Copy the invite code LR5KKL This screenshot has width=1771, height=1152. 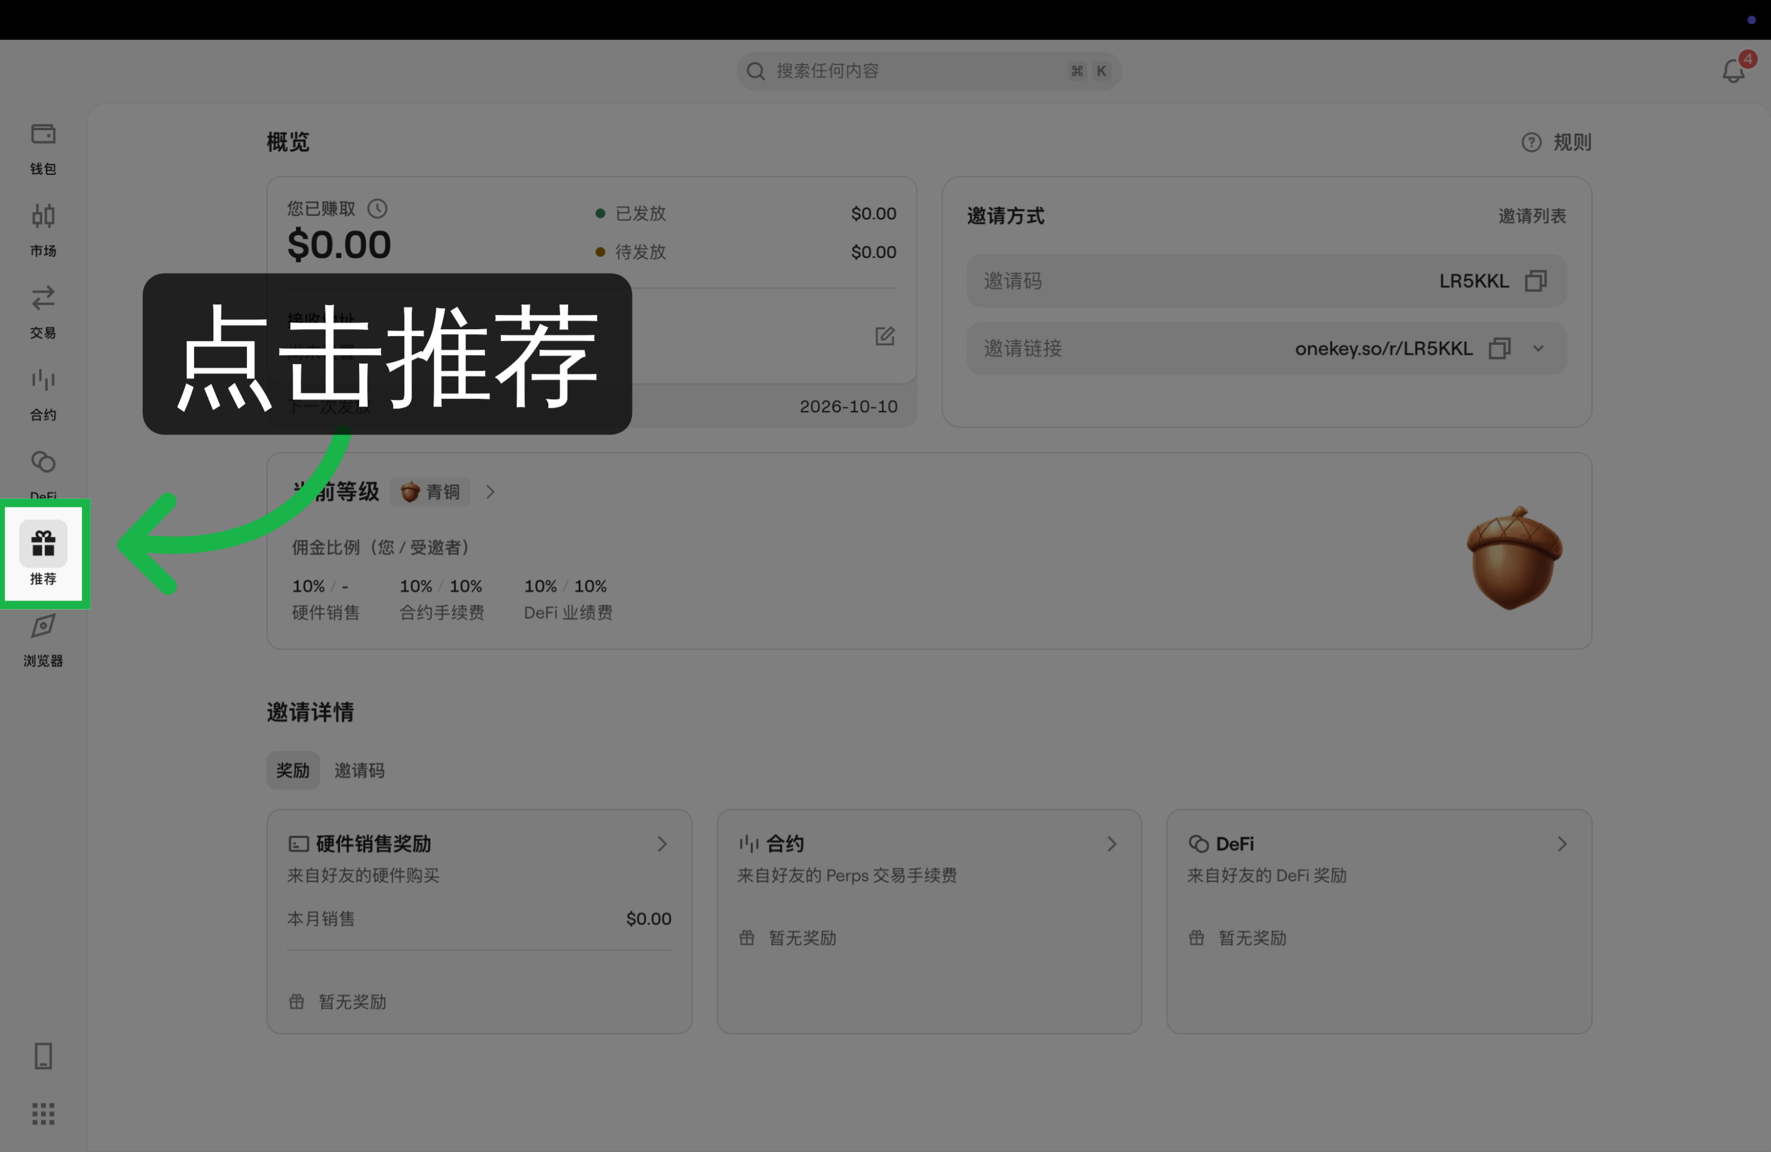(1535, 280)
